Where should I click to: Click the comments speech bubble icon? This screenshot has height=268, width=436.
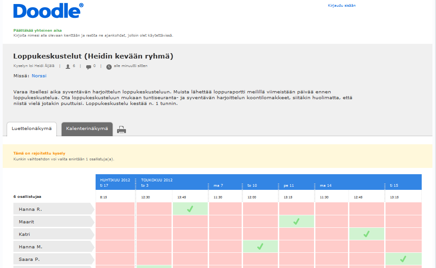point(89,67)
